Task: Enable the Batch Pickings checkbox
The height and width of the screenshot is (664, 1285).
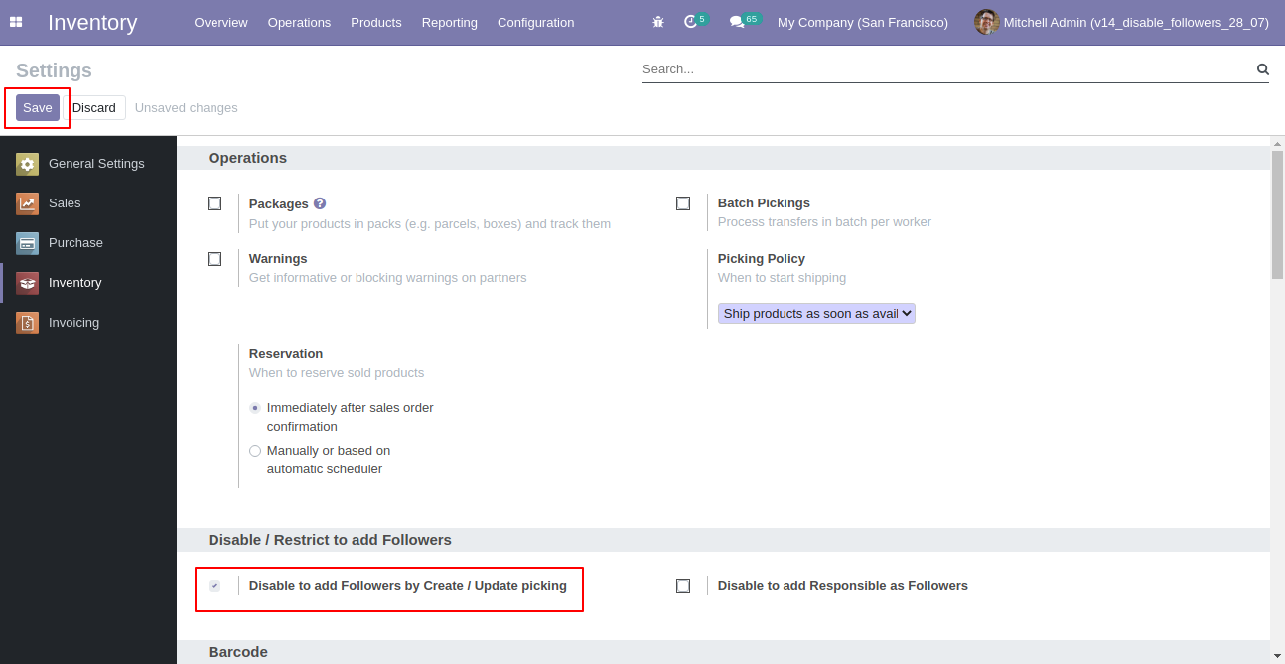Action: click(683, 203)
